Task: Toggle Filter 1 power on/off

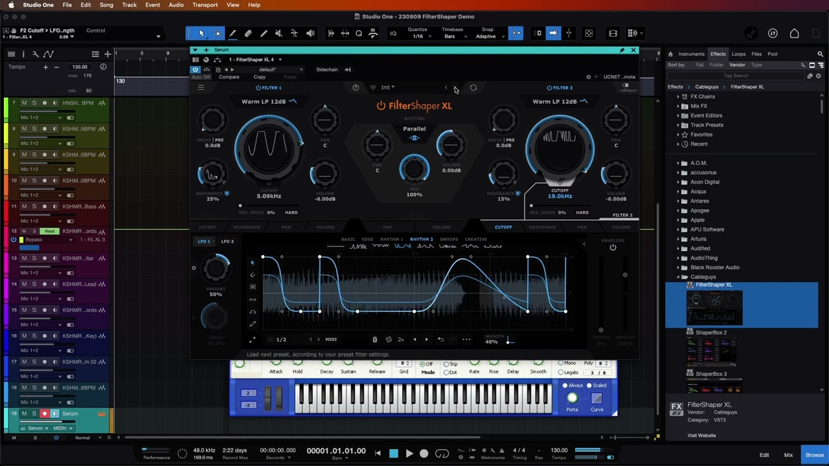Action: point(258,87)
